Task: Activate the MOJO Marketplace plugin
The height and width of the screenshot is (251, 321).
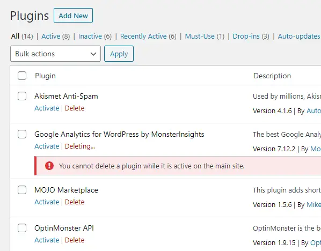Action: [x=47, y=202]
